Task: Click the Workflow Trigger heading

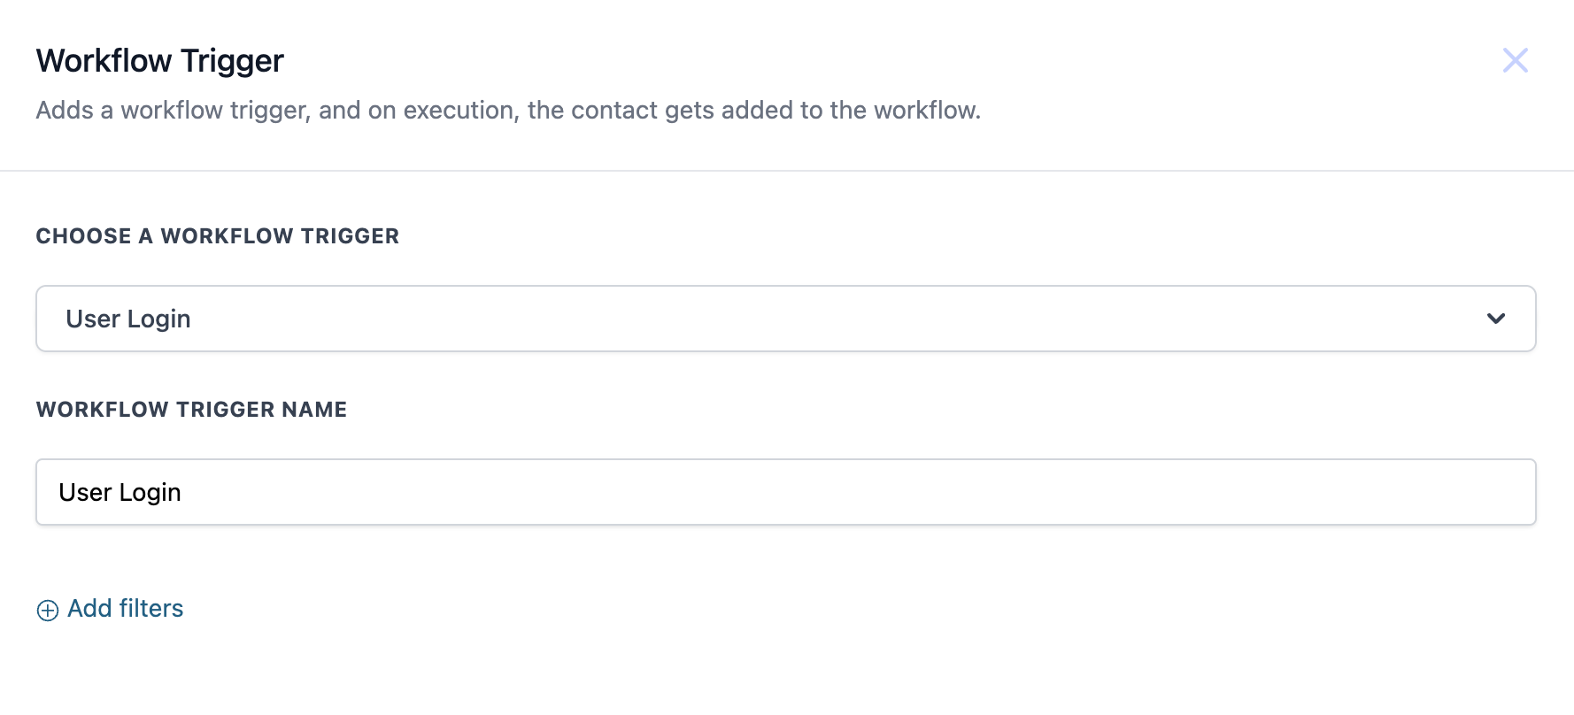Action: coord(160,61)
